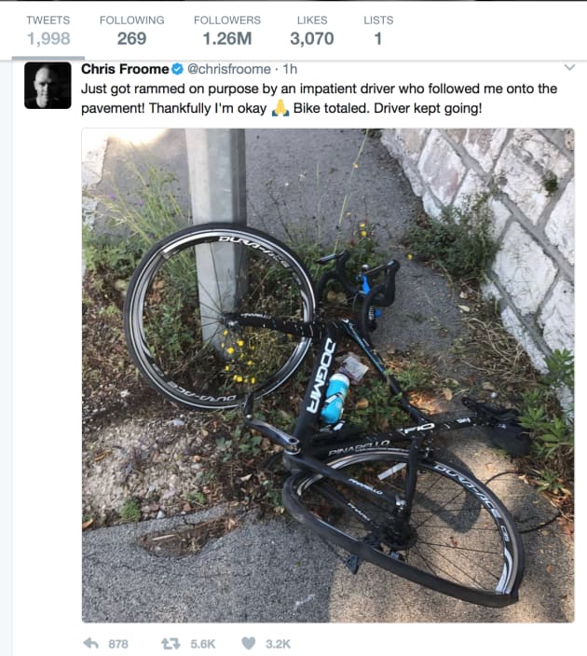Retweet using the retweet arrows icon

[171, 644]
